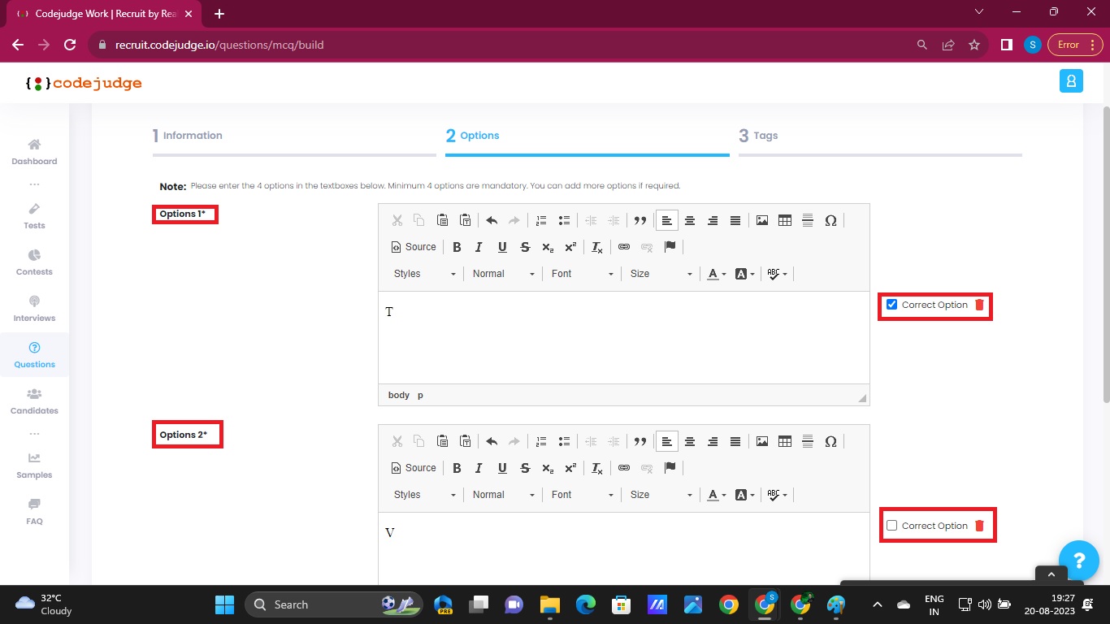Justify text in Options 1 editor
Screen dimensions: 1110x624
[x=735, y=220]
